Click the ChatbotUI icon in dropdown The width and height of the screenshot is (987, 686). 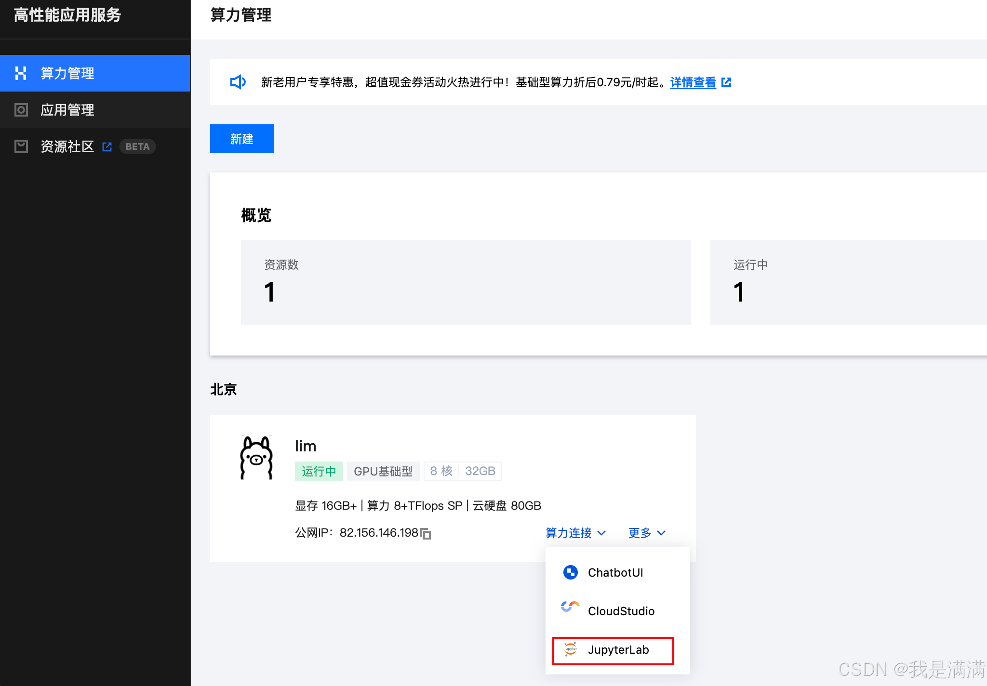(571, 572)
